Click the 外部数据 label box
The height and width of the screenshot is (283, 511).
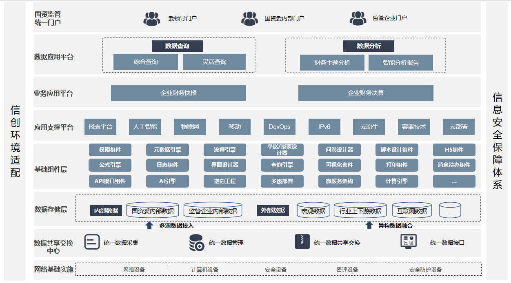pos(273,210)
